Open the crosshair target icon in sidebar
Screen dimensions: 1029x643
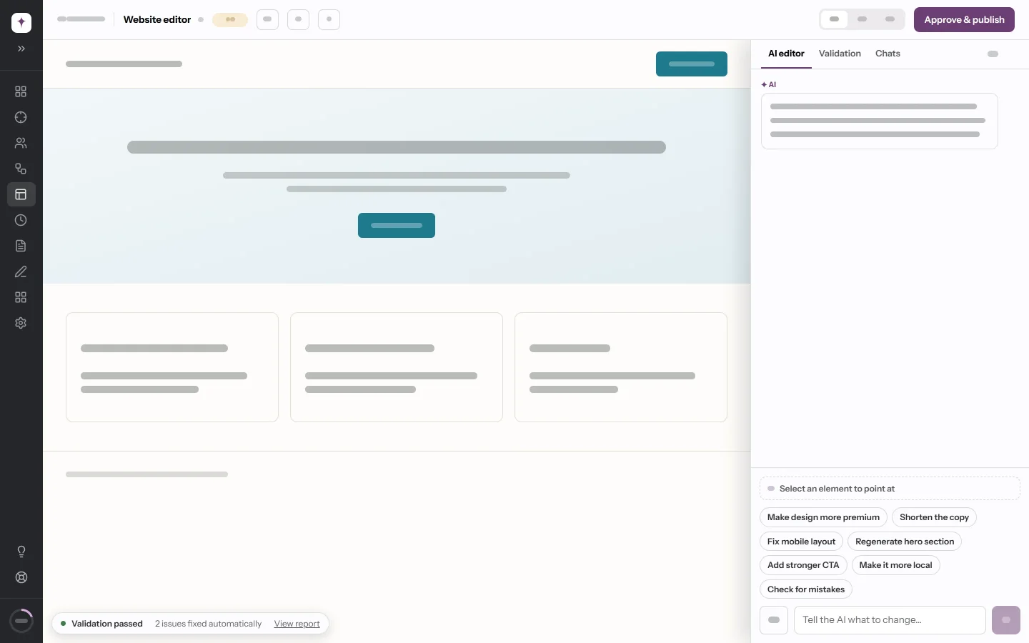(21, 117)
